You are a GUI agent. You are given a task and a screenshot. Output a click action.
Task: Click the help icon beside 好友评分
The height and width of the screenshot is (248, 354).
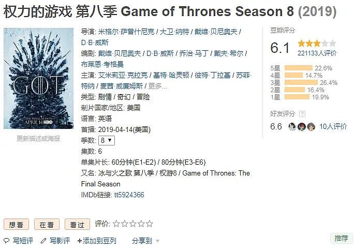pyautogui.click(x=302, y=114)
